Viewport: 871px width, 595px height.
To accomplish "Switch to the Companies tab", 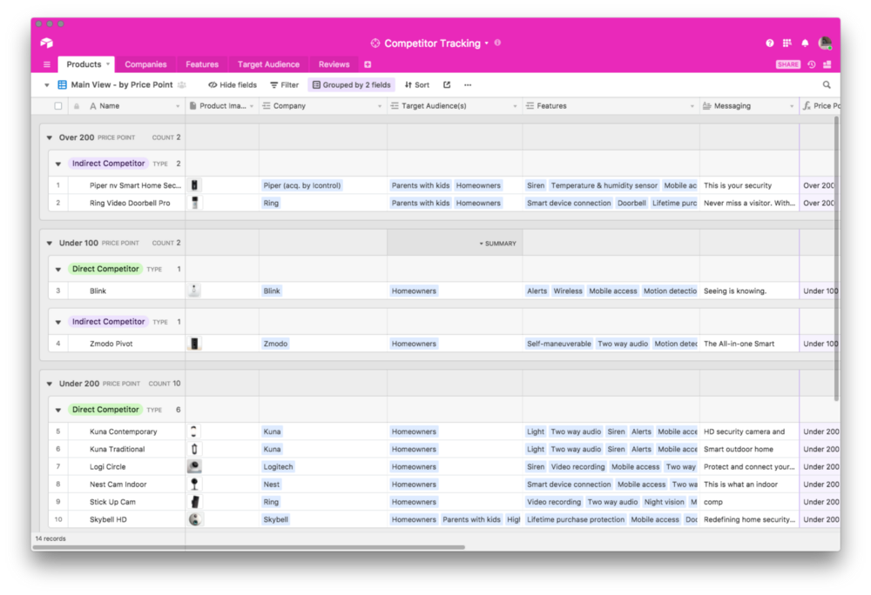I will click(x=145, y=64).
